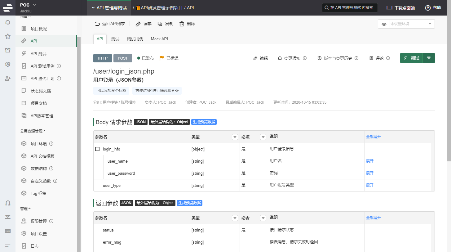Open 项目环境 in the sidebar
451x252 pixels.
39,144
